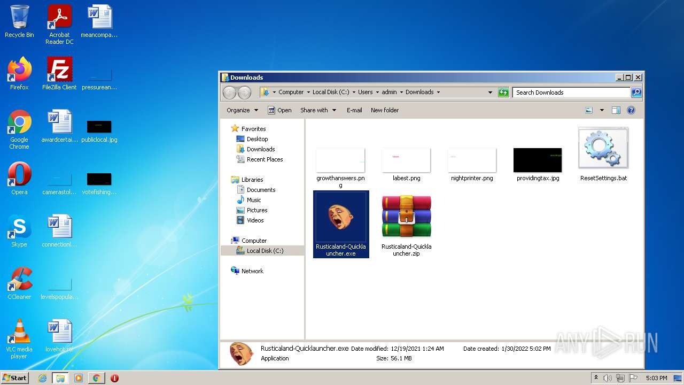Expand the admin breadcrumb arrow
Viewport: 684px width, 385px height.
[x=401, y=93]
